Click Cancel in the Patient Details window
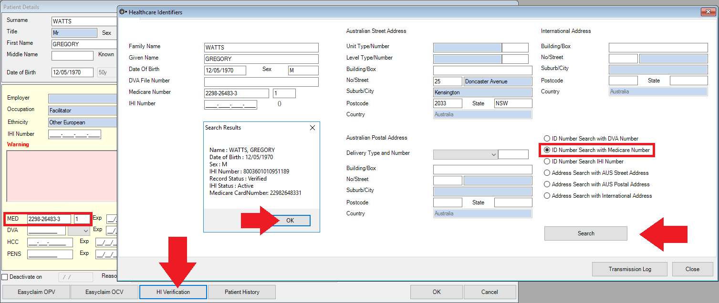Viewport: 719px width, 303px height. [490, 292]
